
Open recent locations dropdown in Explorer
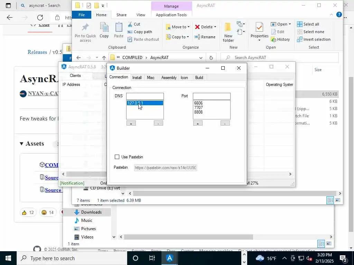click(97, 58)
